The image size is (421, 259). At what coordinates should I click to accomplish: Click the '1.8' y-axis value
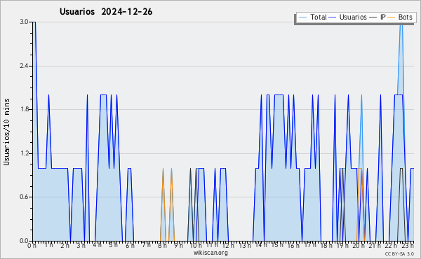(24, 109)
